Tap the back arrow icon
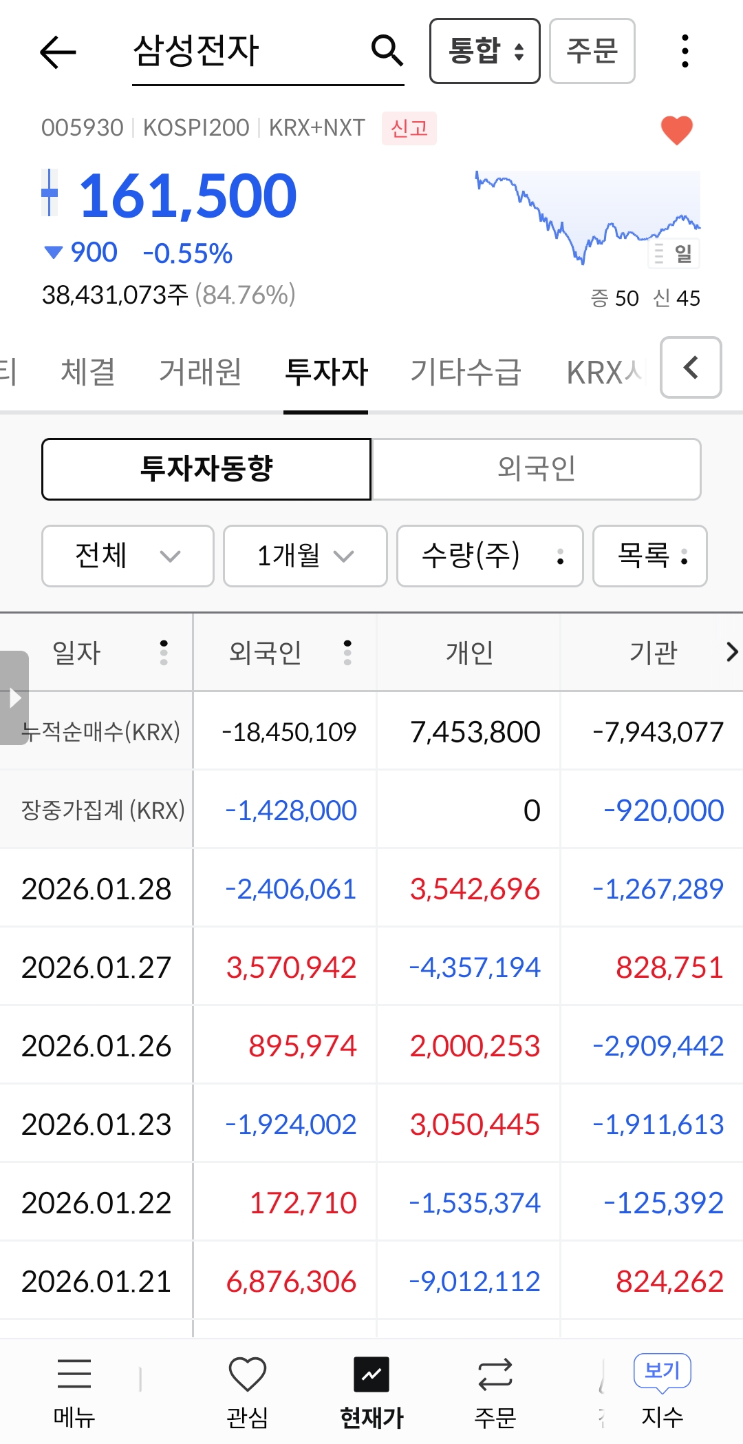 (58, 52)
